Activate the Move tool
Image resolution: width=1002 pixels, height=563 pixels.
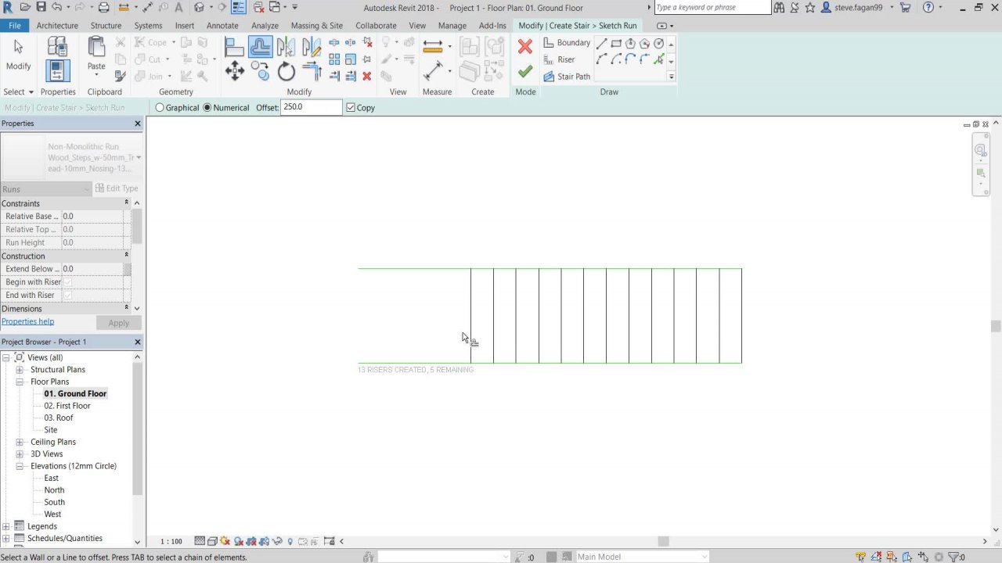coord(235,73)
